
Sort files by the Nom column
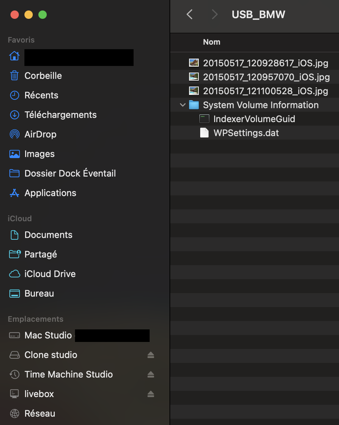(212, 42)
